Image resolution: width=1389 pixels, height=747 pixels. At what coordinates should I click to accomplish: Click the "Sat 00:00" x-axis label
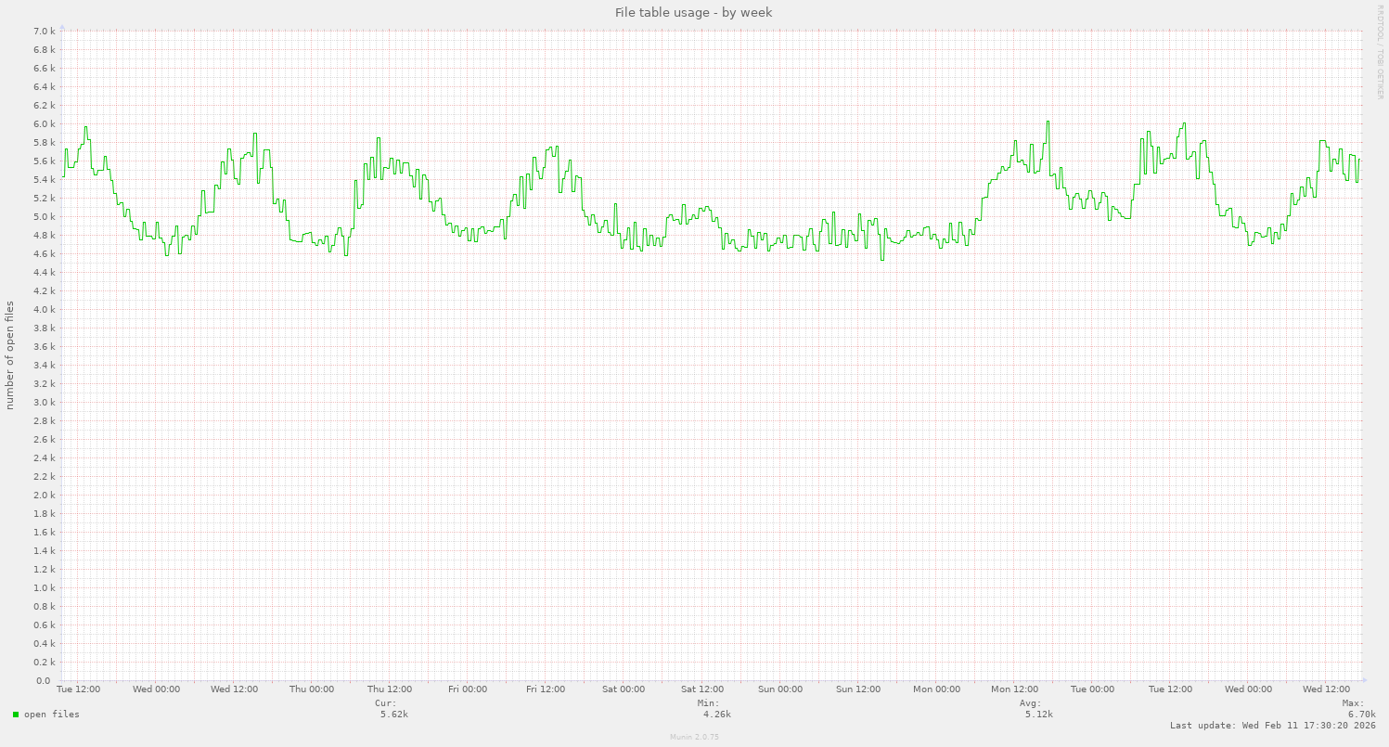623,689
